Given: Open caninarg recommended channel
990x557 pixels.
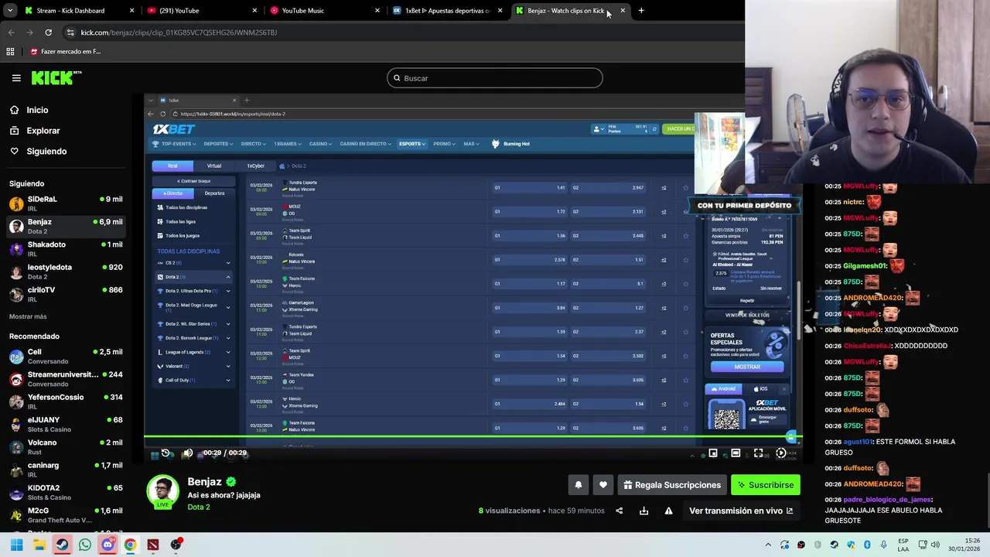Looking at the screenshot, I should point(66,470).
